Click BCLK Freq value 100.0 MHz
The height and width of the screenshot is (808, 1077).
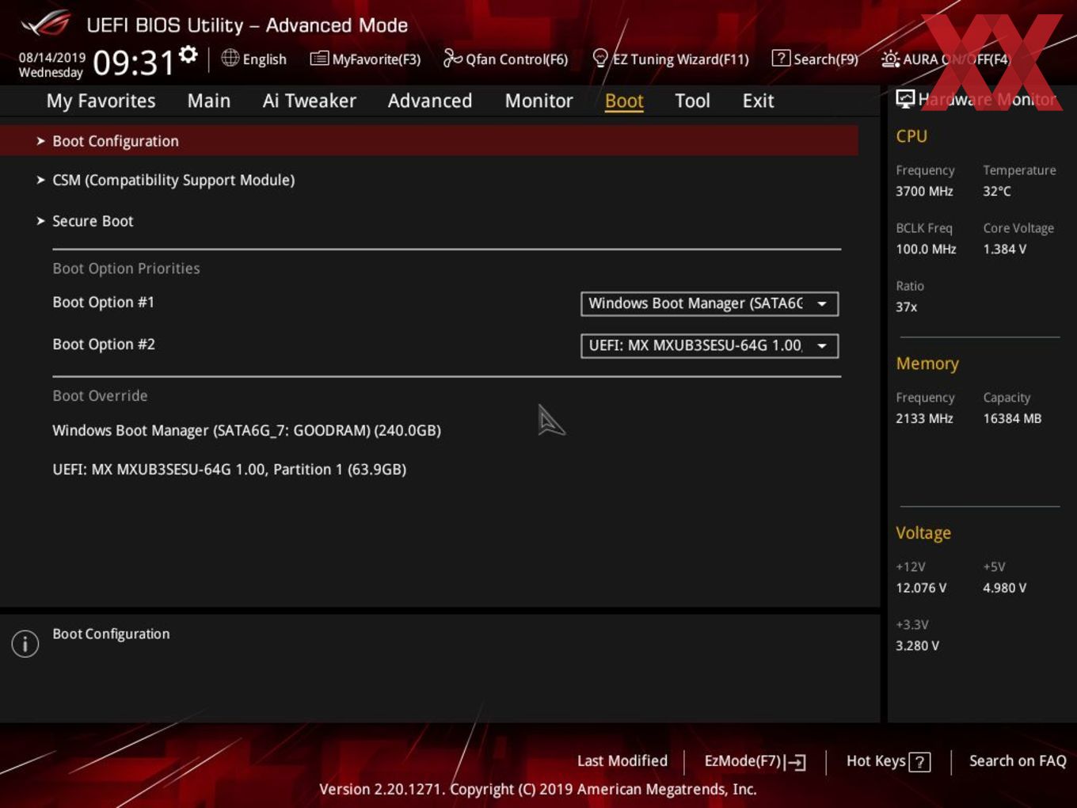(x=926, y=249)
